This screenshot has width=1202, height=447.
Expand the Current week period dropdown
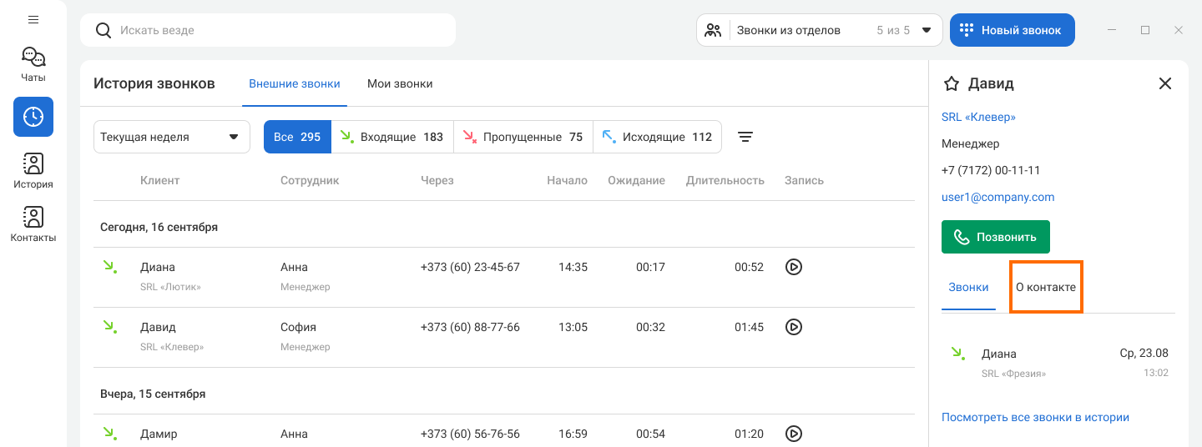[x=172, y=137]
